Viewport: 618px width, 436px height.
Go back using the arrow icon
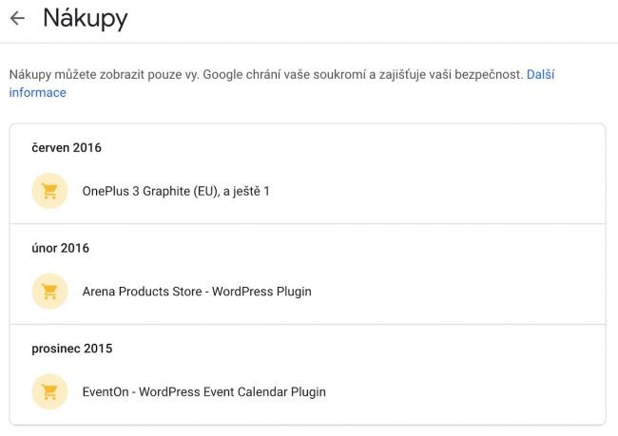tap(17, 18)
